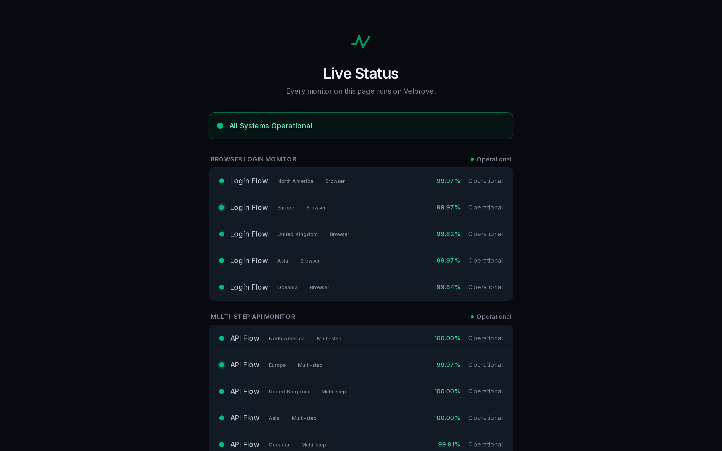Viewport: 722px width, 451px height.
Task: Click the 99.82% uptime value
Action: tap(448, 234)
